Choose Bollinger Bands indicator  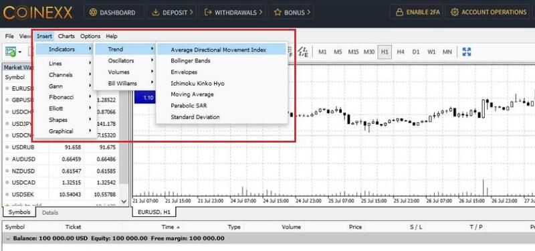coord(221,60)
